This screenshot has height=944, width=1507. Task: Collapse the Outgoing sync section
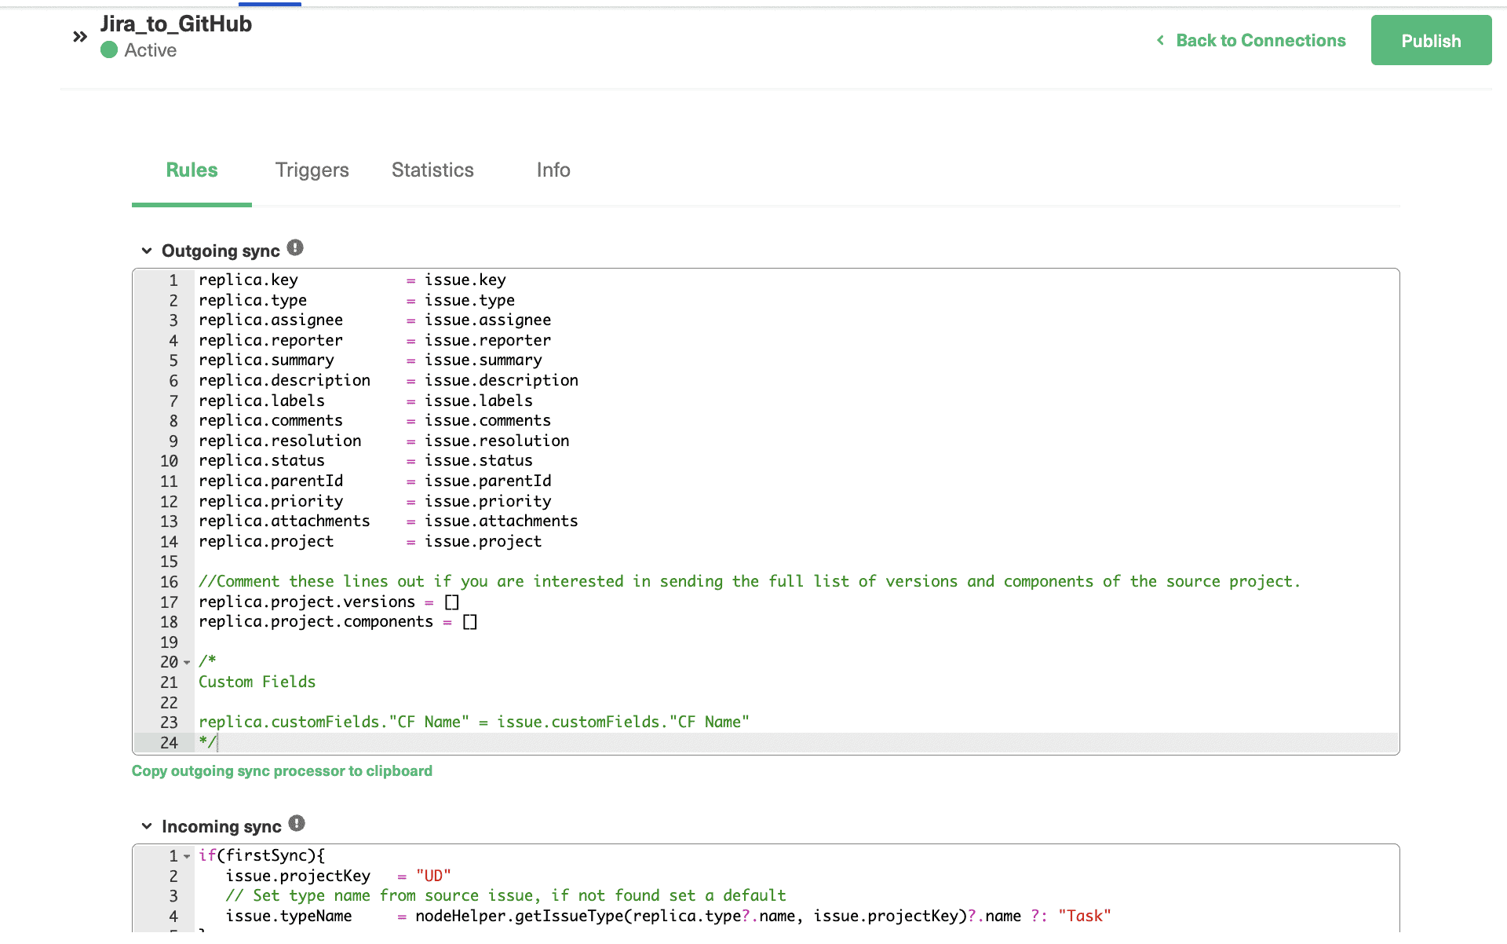pos(147,250)
